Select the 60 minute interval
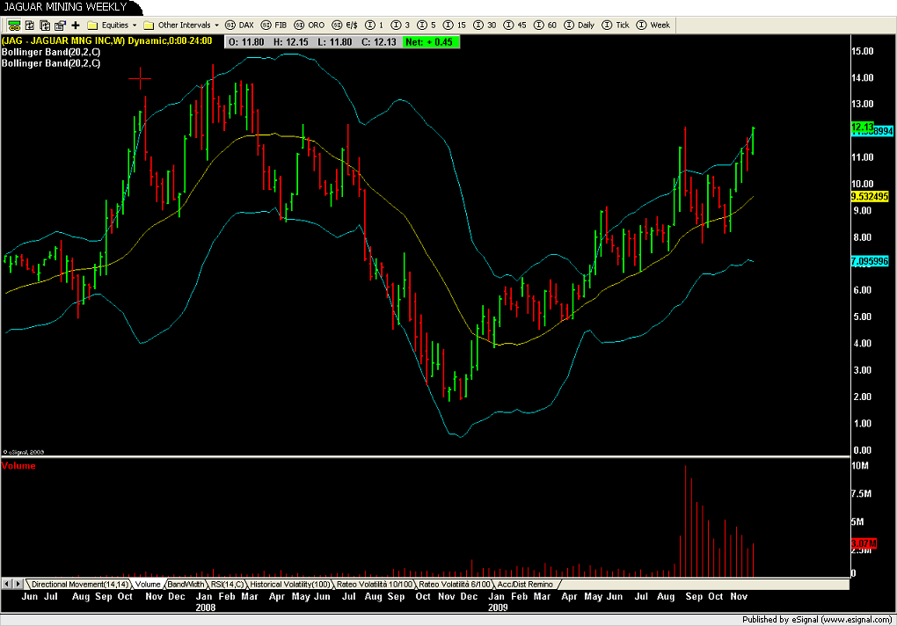 tap(544, 25)
